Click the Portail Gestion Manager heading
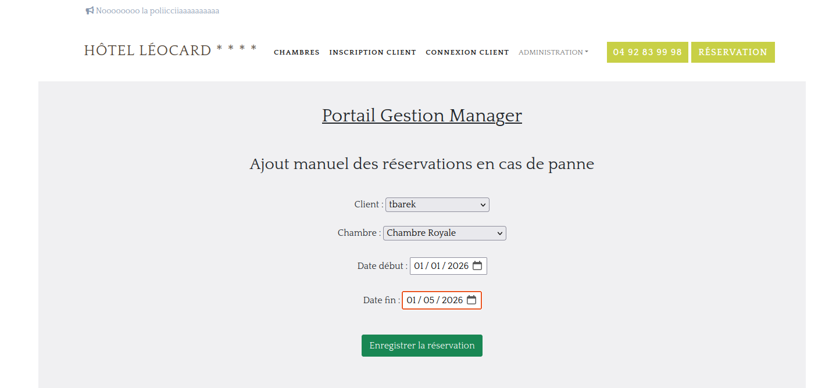 click(x=421, y=116)
